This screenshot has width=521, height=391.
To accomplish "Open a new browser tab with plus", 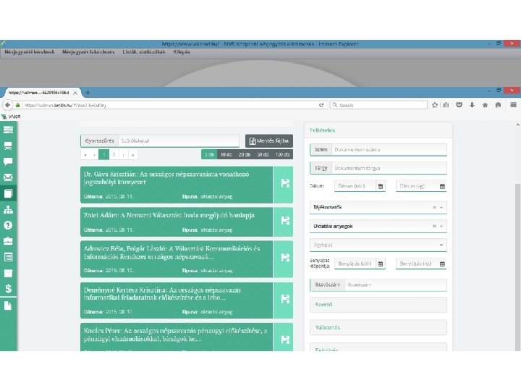I will (88, 93).
